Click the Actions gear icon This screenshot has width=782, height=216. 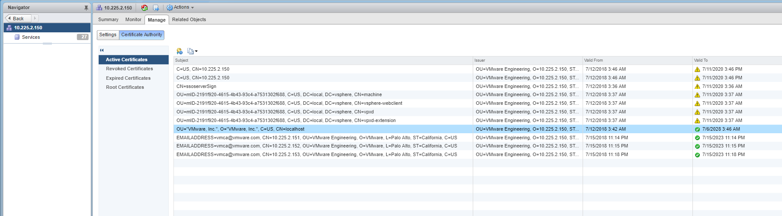coord(170,8)
